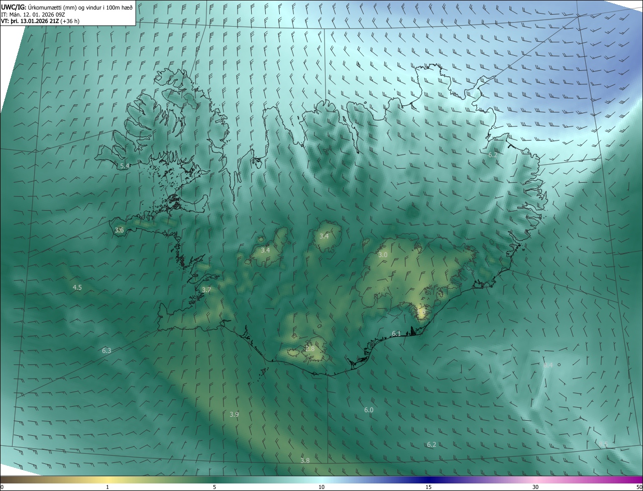This screenshot has height=491, width=643.
Task: Click the valid time line 'VT: þri. 13.01.2026 21Z (+36 h)'
Action: point(40,21)
